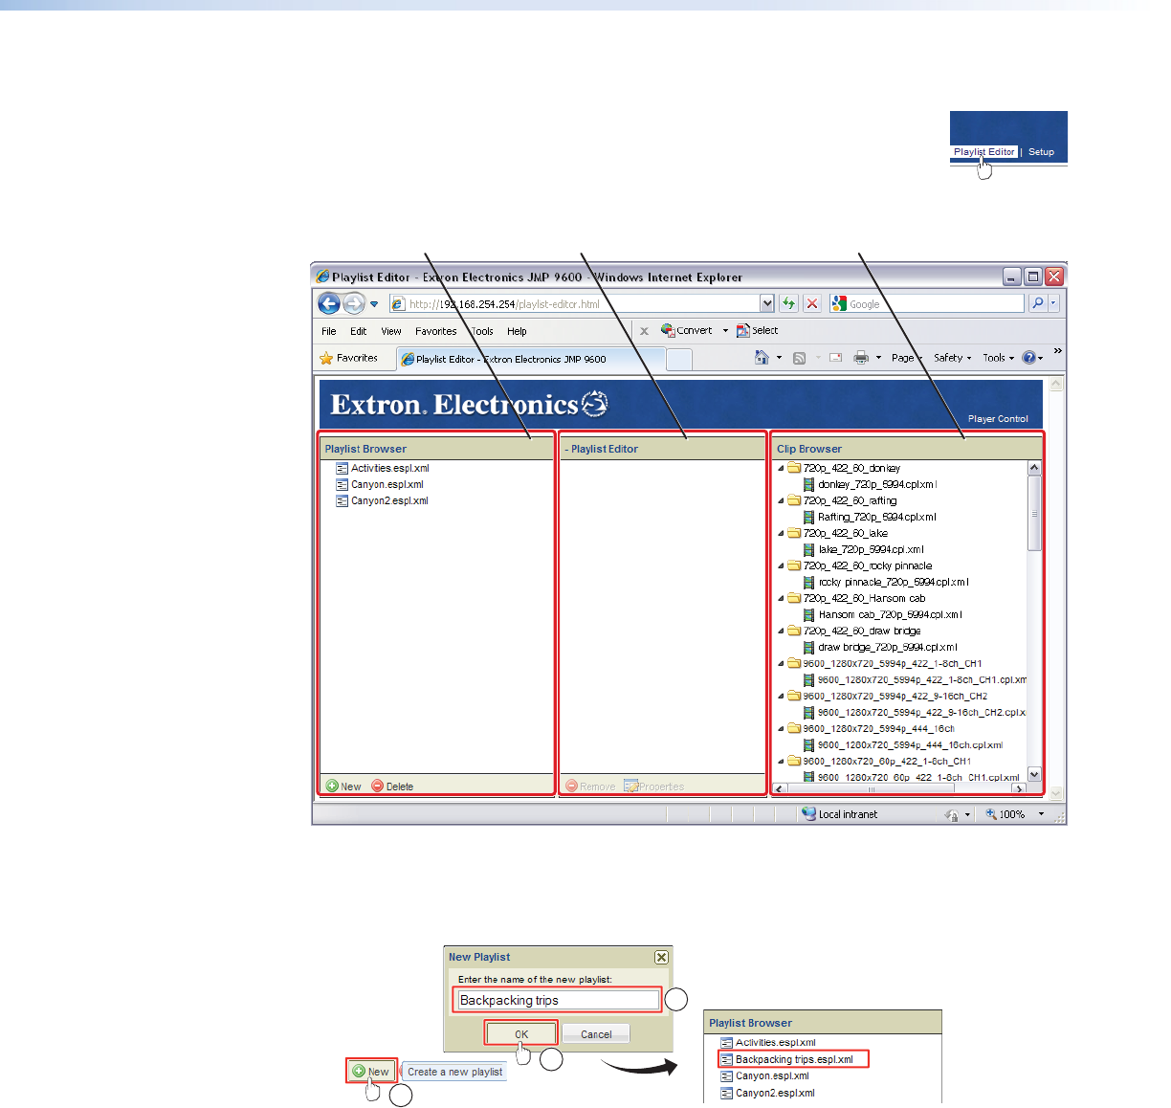Open the search provider dropdown arrow
Screen dimensions: 1171x1108
(x=1053, y=303)
